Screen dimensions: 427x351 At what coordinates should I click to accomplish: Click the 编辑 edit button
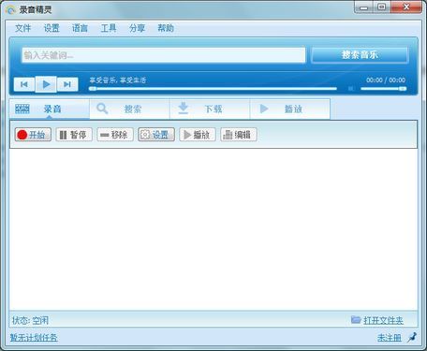pos(239,135)
